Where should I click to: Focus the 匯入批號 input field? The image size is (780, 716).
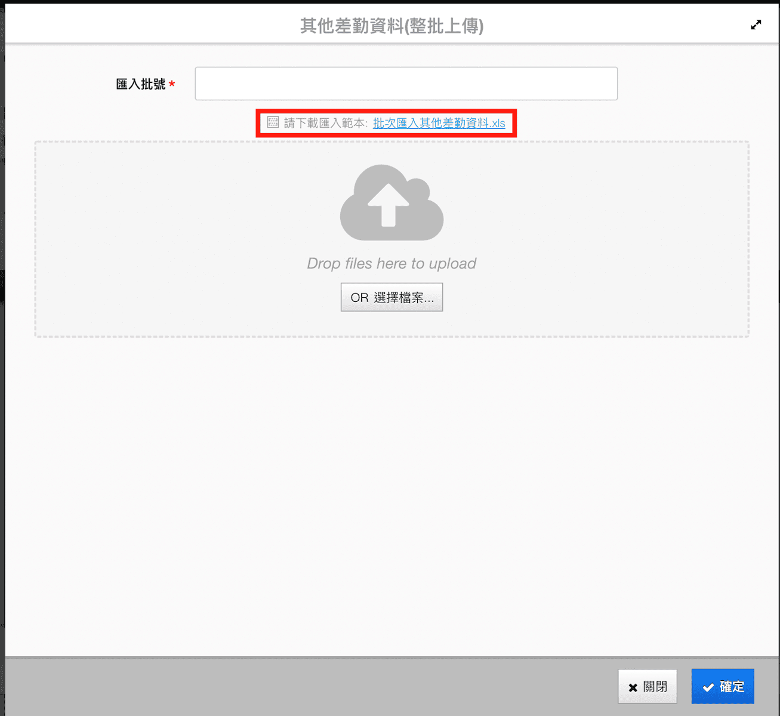[x=406, y=84]
